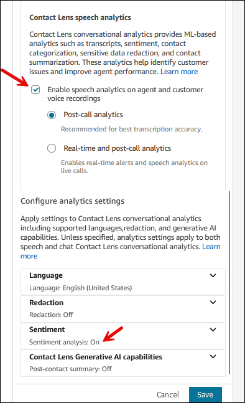This screenshot has width=245, height=403.
Task: Uncheck Enable speech analytics checkbox
Action: tap(35, 90)
